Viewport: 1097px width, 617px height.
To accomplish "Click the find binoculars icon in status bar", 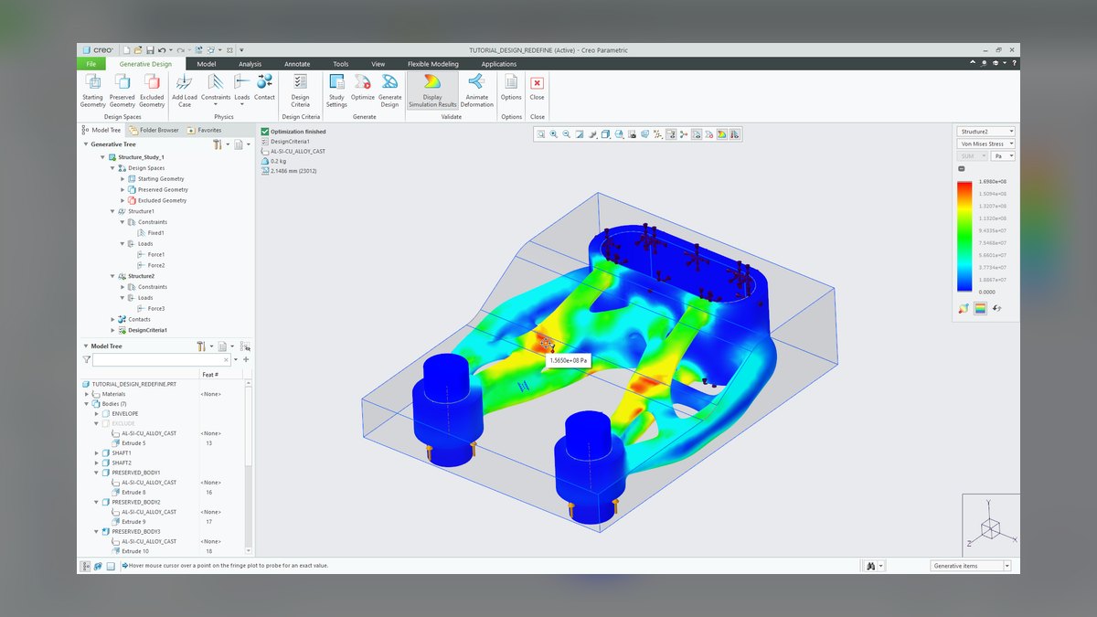I will tap(871, 566).
